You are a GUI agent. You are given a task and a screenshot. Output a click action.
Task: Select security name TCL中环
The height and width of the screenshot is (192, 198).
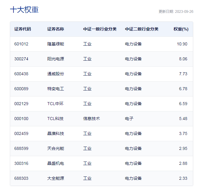pyautogui.click(x=55, y=104)
